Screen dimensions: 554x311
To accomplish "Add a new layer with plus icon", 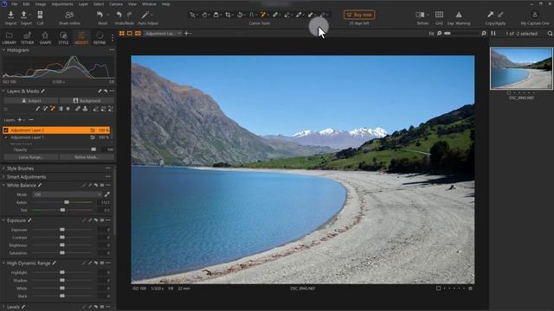I will (20, 120).
